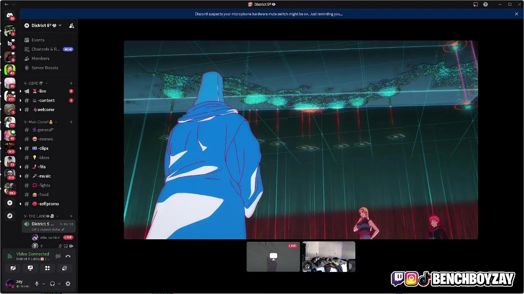This screenshot has height=294, width=524.
Task: Select District 5 voice channel row
Action: point(49,226)
